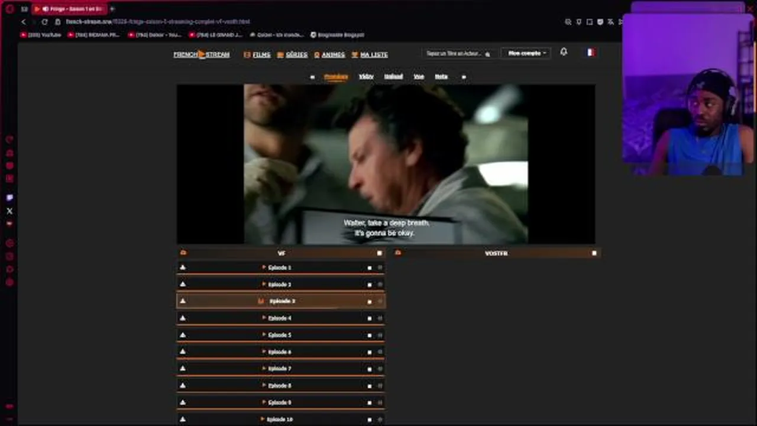Play Episode 1 from the VF list
The width and height of the screenshot is (757, 426).
(x=281, y=267)
